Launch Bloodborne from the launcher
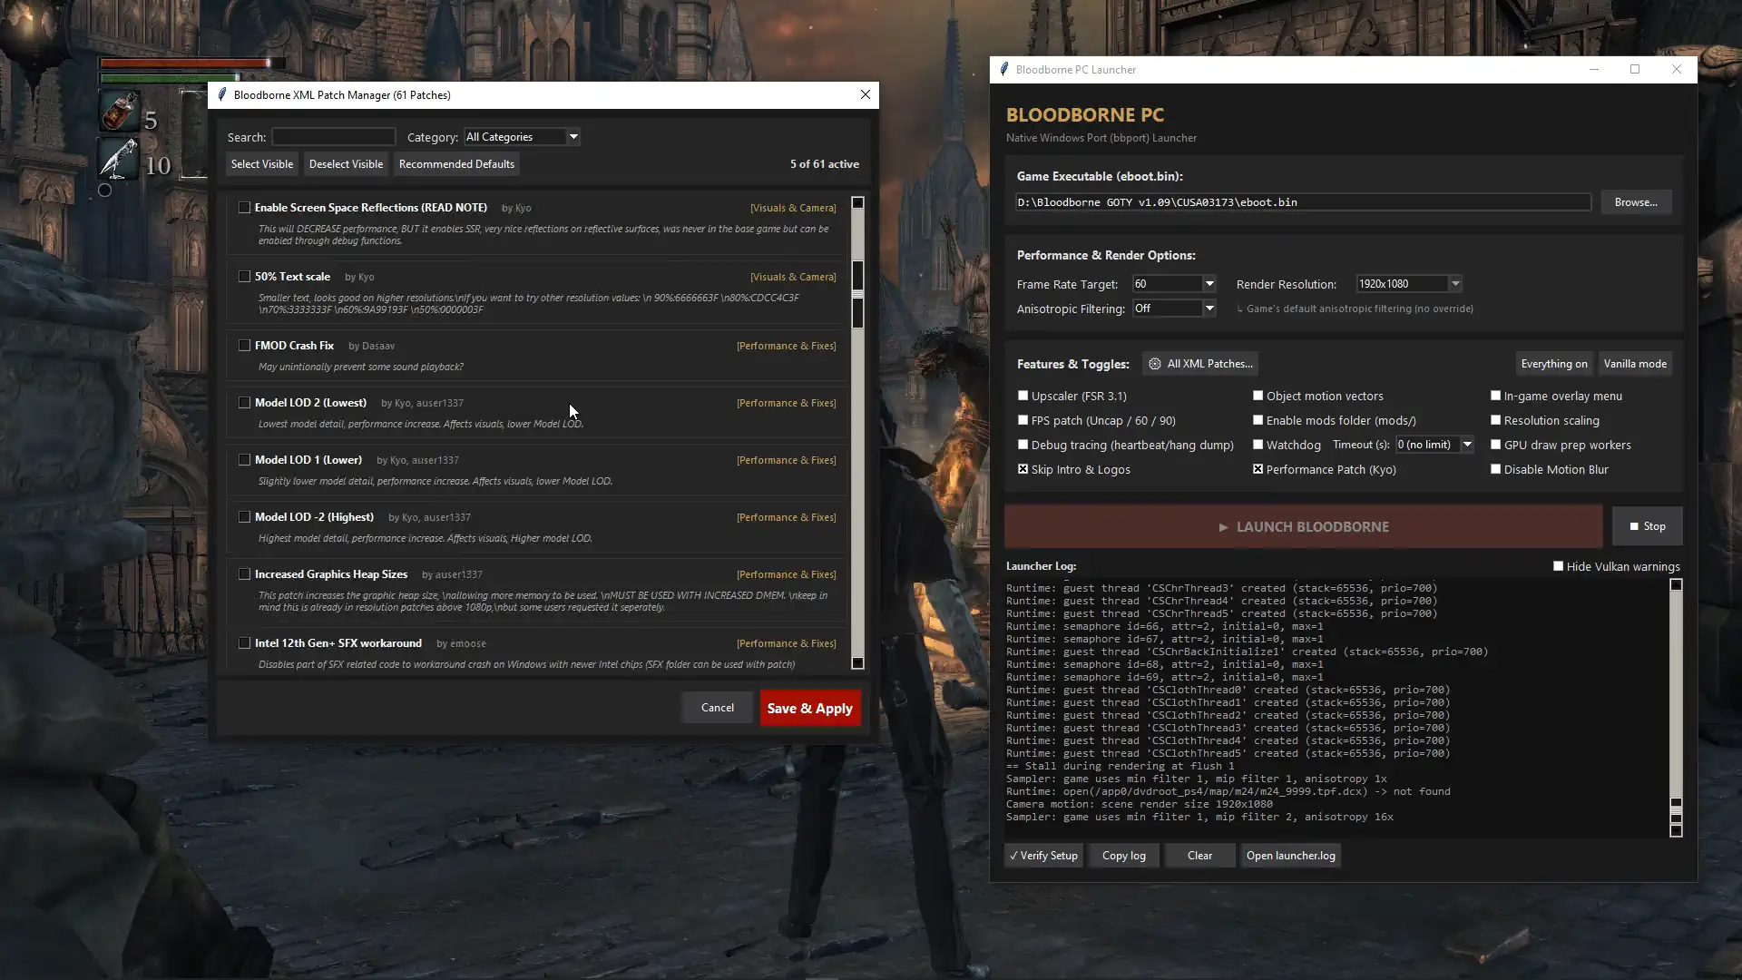The image size is (1742, 980). [x=1304, y=527]
